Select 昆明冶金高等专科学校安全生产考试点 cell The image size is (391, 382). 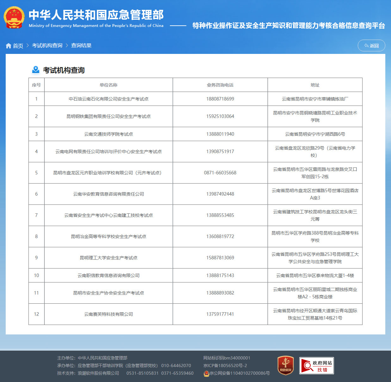click(109, 236)
